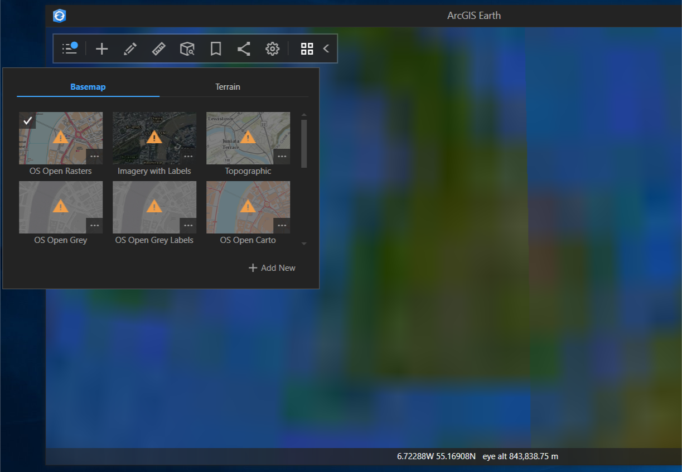Click the coordinates readout in status bar
The height and width of the screenshot is (472, 682).
click(436, 456)
